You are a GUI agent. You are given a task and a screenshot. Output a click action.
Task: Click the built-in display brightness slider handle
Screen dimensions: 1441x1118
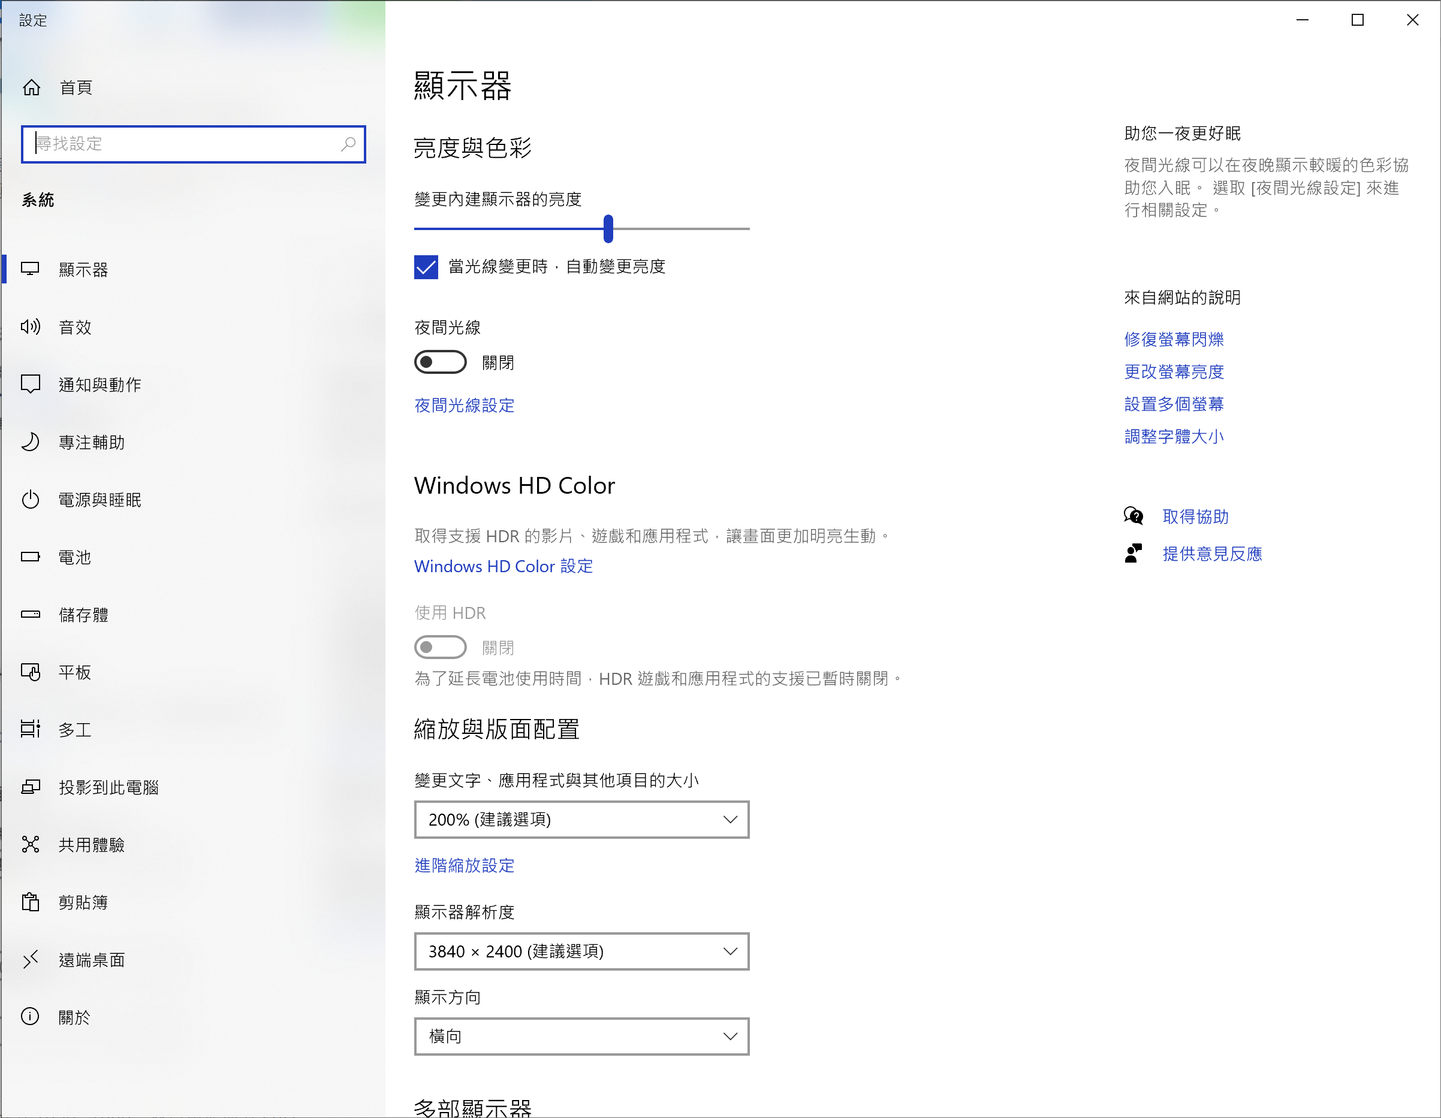608,228
